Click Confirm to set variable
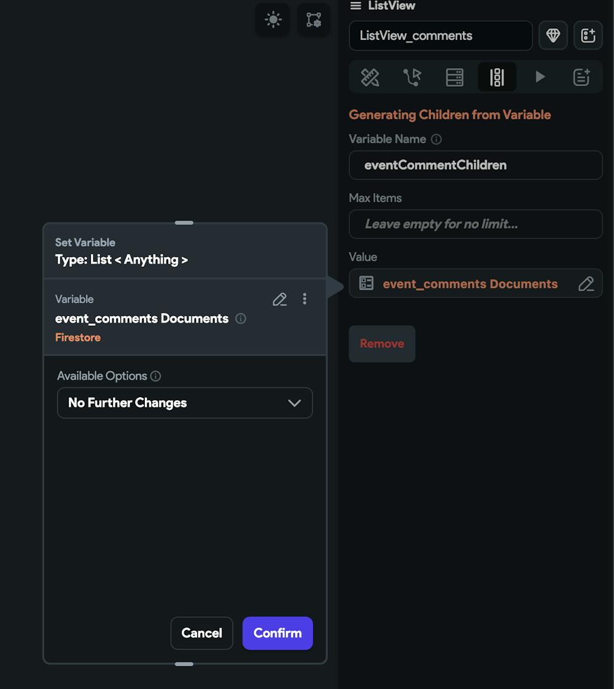614x689 pixels. point(278,633)
